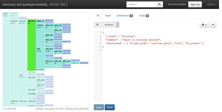Open the Admin dropdown menu
The width and height of the screenshot is (222, 112).
coord(212,4)
